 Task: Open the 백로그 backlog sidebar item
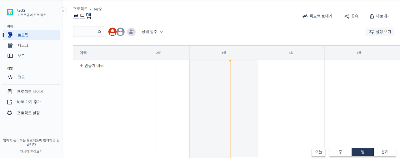[31, 45]
